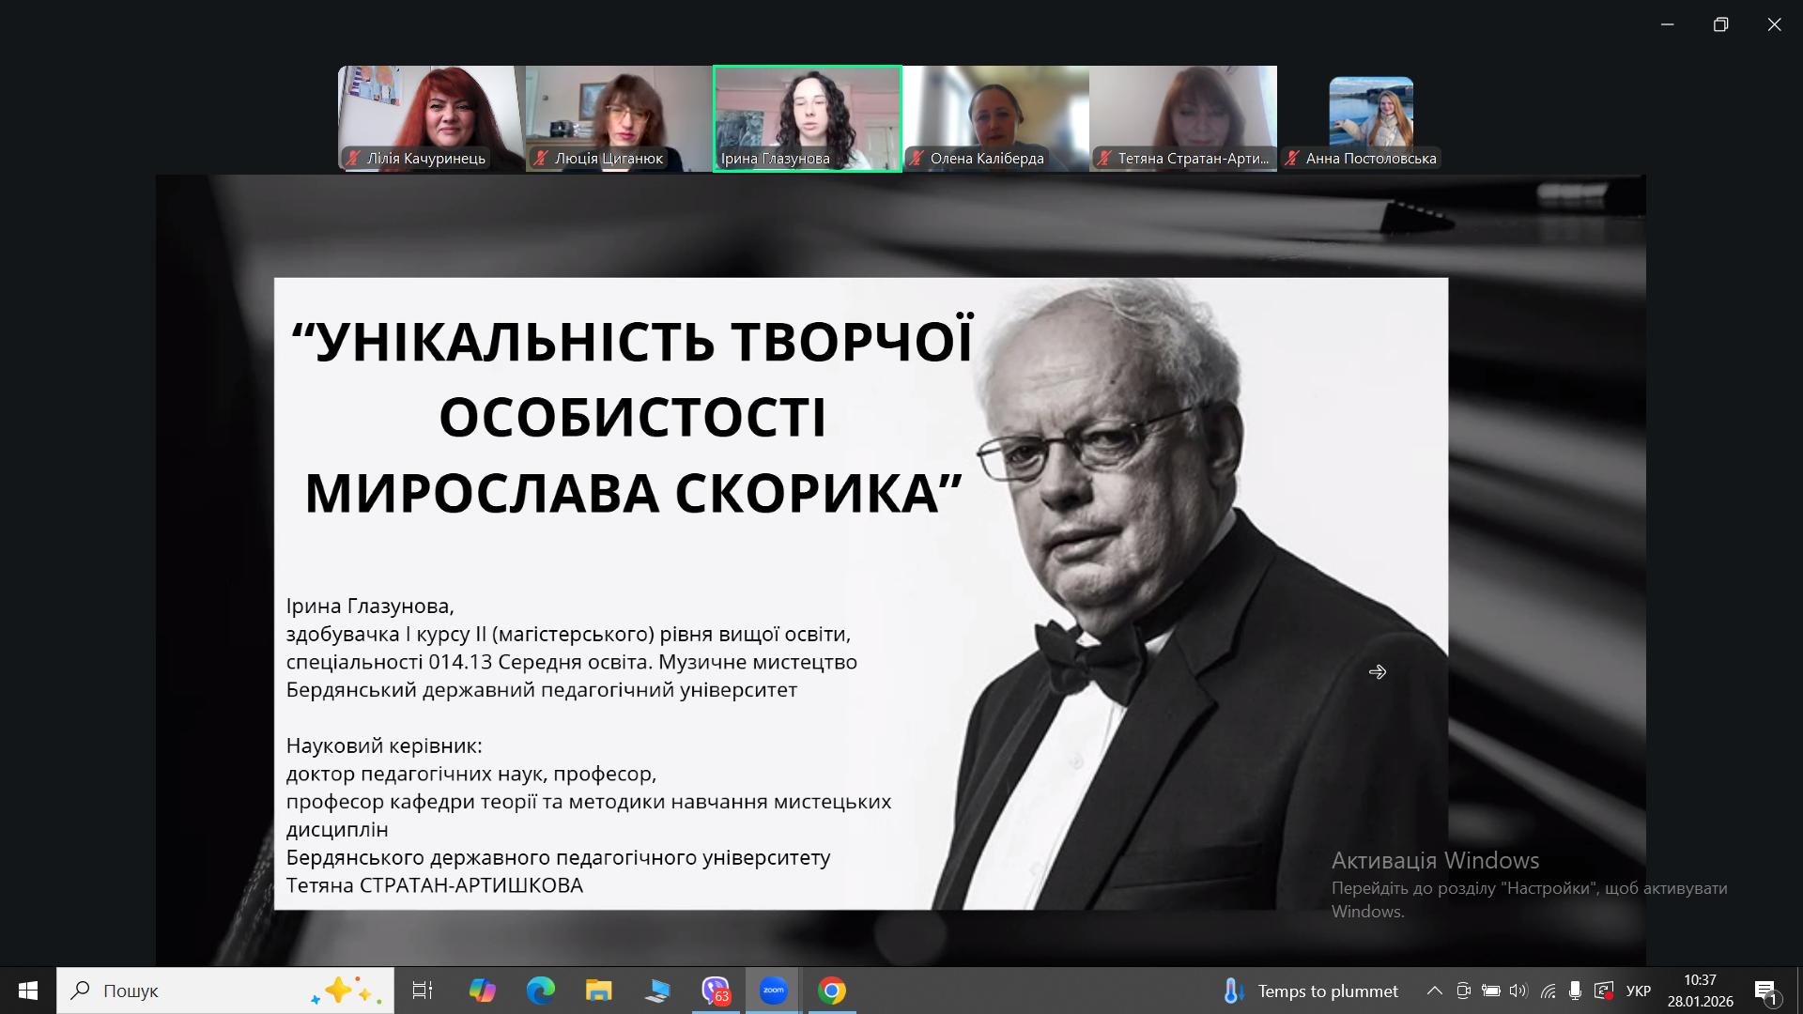Click the Task View icon
The width and height of the screenshot is (1803, 1014).
pos(423,991)
